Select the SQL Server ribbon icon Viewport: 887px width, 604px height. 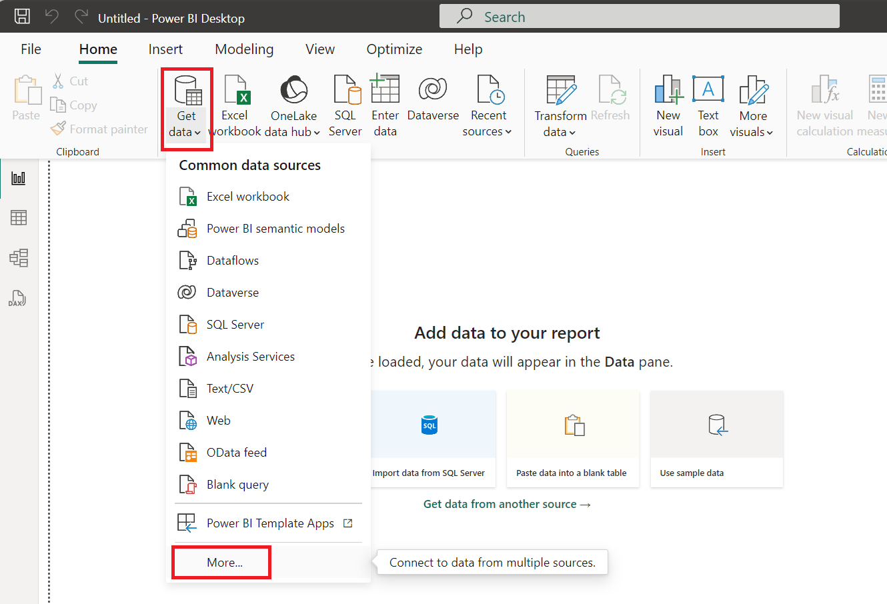345,103
